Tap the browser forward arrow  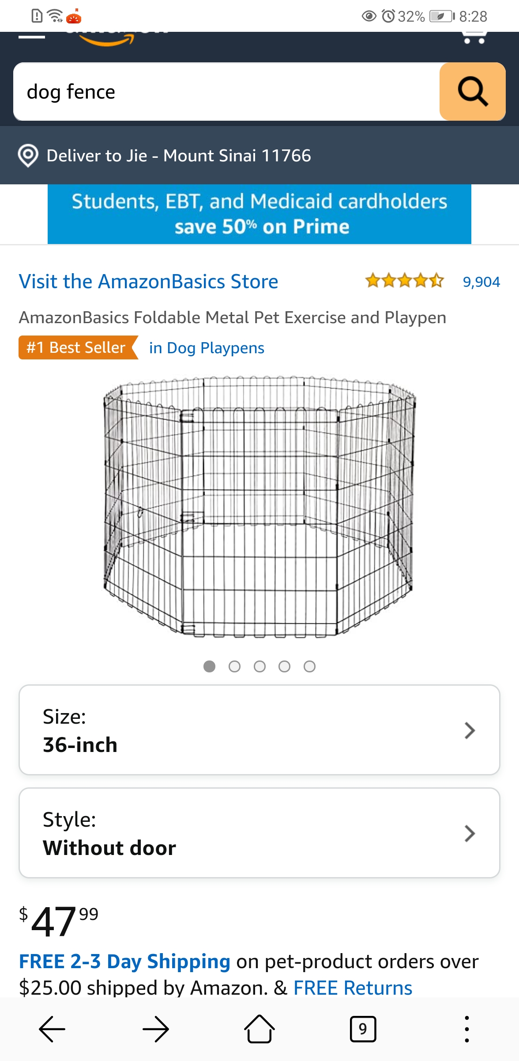coord(156,1029)
